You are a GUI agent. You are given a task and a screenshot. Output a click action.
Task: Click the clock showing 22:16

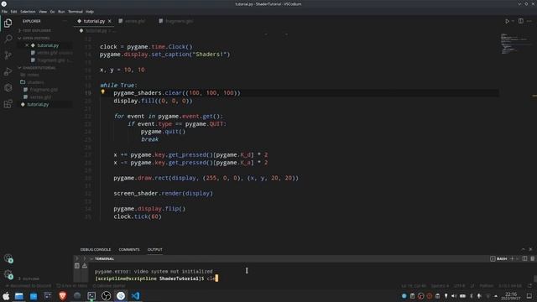511,296
